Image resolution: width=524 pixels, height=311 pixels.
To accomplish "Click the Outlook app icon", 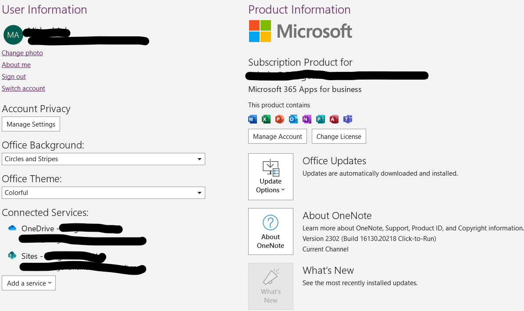I will click(293, 119).
